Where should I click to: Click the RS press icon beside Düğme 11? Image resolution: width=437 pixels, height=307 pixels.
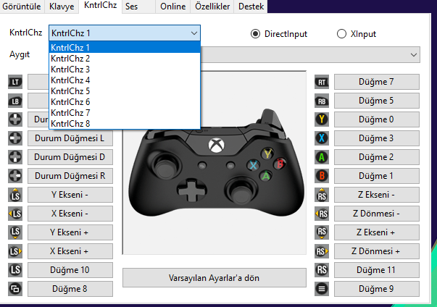[322, 270]
